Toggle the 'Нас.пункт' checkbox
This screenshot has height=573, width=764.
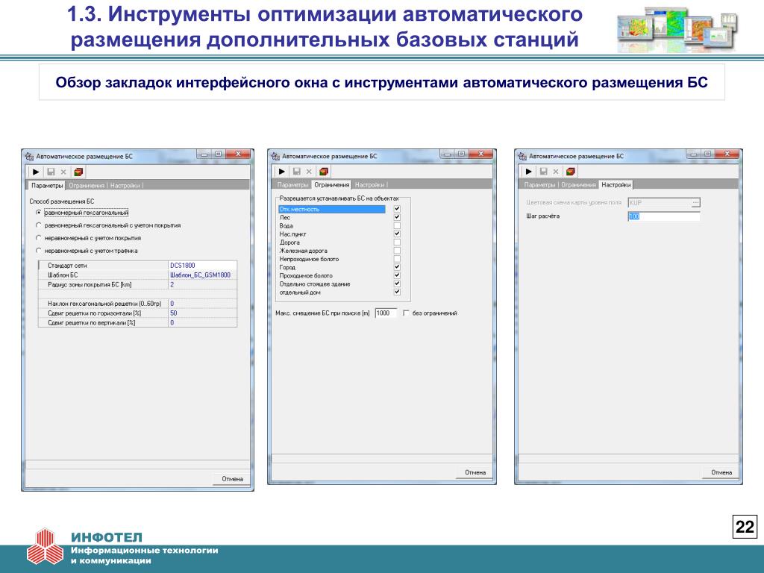tap(397, 234)
